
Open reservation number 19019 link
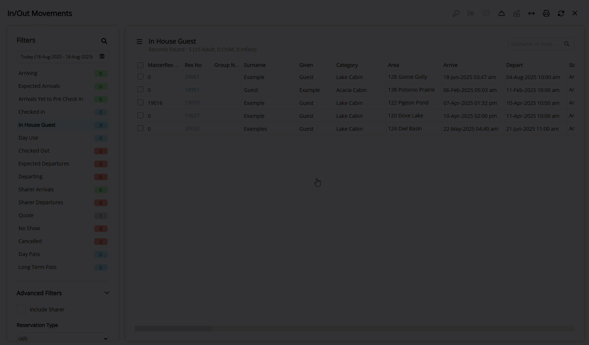pyautogui.click(x=192, y=103)
